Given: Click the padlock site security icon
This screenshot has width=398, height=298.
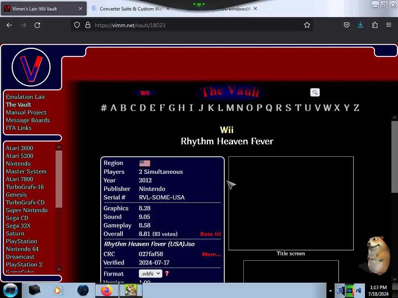Looking at the screenshot, I should (x=88, y=25).
